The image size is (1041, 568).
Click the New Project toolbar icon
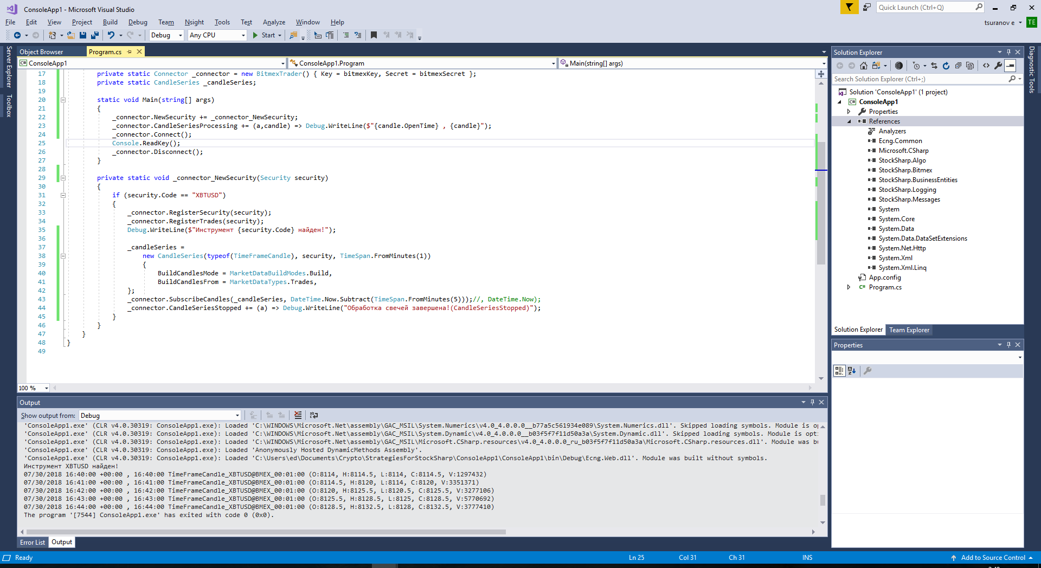[53, 35]
